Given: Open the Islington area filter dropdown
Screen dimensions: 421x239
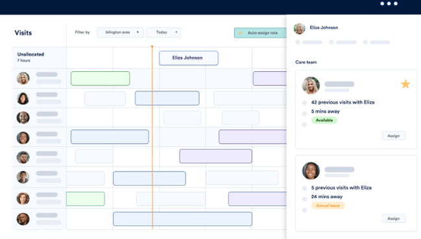Looking at the screenshot, I should (121, 32).
